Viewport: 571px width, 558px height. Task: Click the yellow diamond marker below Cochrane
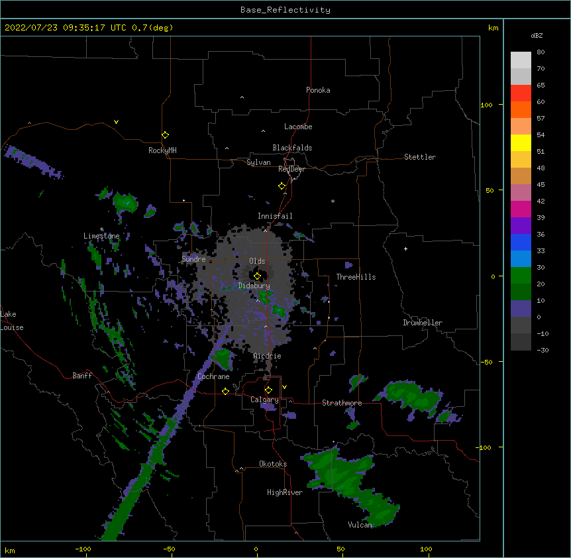tap(225, 391)
